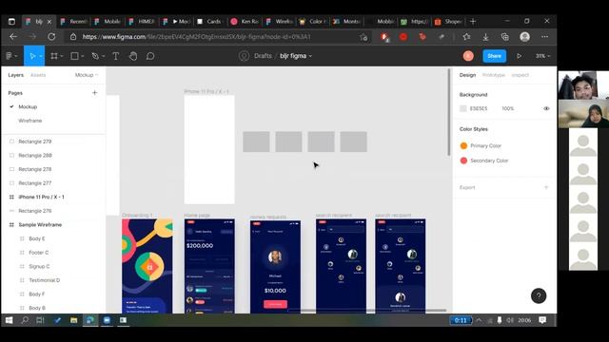Select the Testimonial D layer
Viewport: 609px width, 342px height.
pyautogui.click(x=45, y=280)
